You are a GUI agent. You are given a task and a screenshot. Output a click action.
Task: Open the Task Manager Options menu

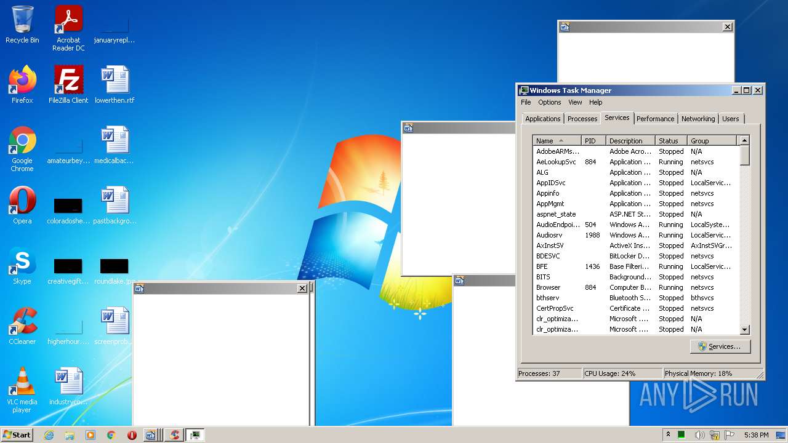pyautogui.click(x=549, y=102)
